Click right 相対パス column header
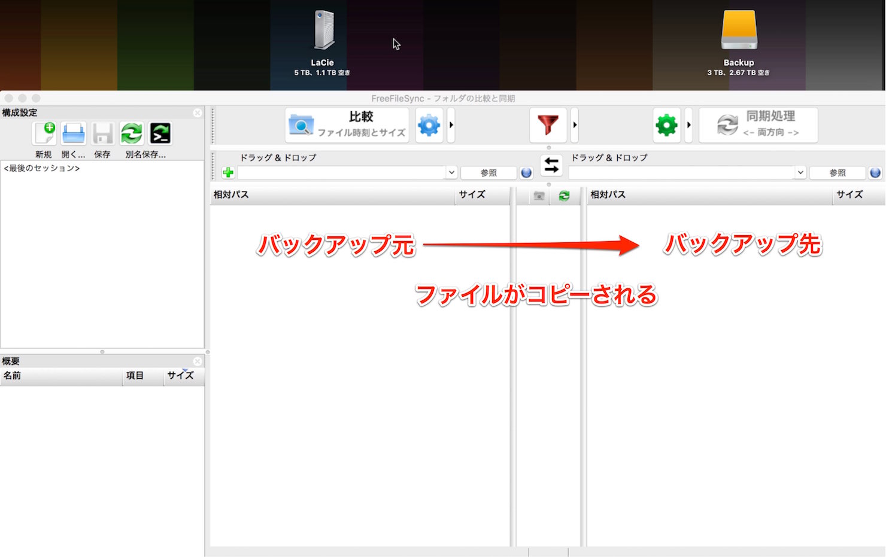Screen dimensions: 886x557 (709, 195)
